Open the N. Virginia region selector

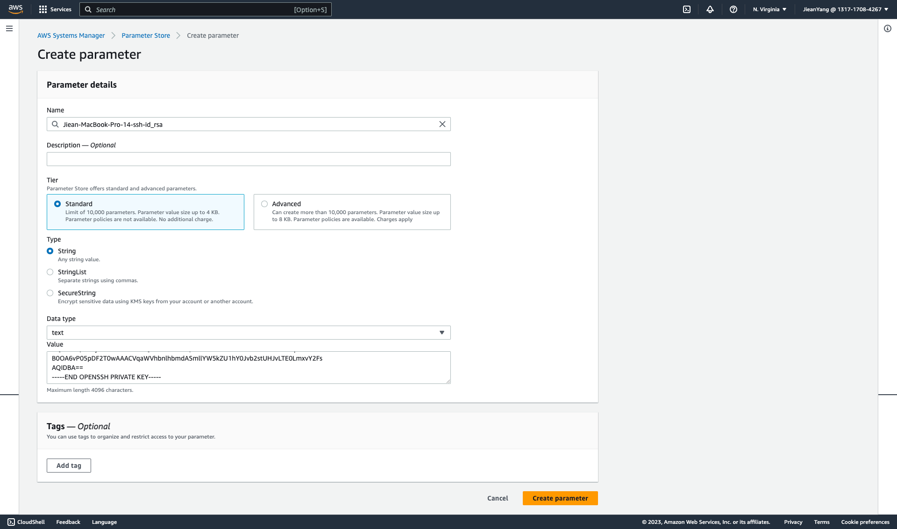coord(770,9)
